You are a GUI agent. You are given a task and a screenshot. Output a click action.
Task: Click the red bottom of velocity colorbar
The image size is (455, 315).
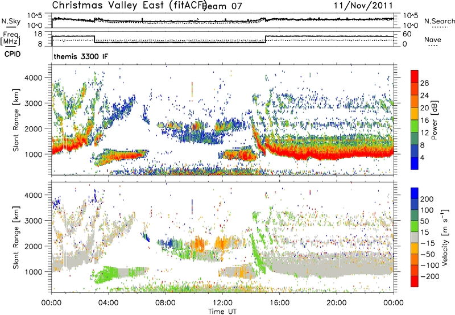click(x=415, y=281)
